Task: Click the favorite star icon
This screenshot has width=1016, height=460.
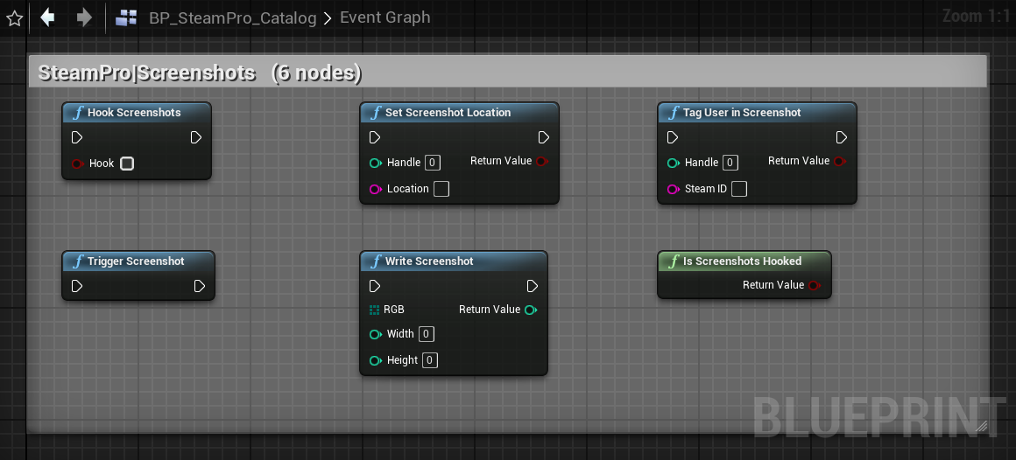Action: tap(14, 18)
